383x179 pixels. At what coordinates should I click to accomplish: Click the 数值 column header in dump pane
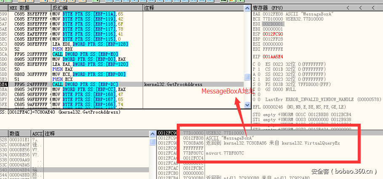(x=19, y=133)
